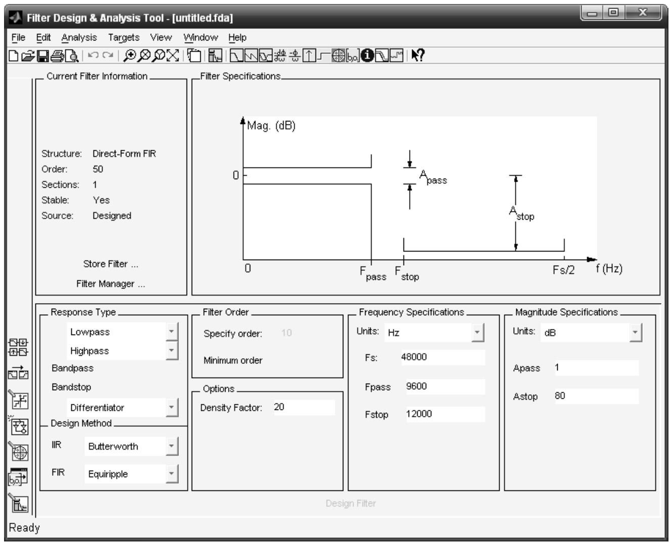Open Filter Information using the 'i' icon
Screen dimensions: 670x543
367,56
